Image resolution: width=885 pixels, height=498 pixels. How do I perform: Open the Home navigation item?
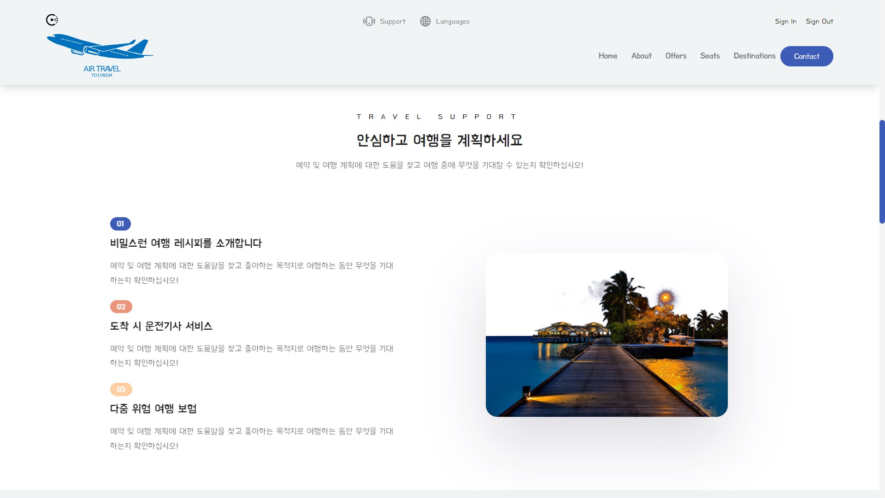pyautogui.click(x=608, y=56)
